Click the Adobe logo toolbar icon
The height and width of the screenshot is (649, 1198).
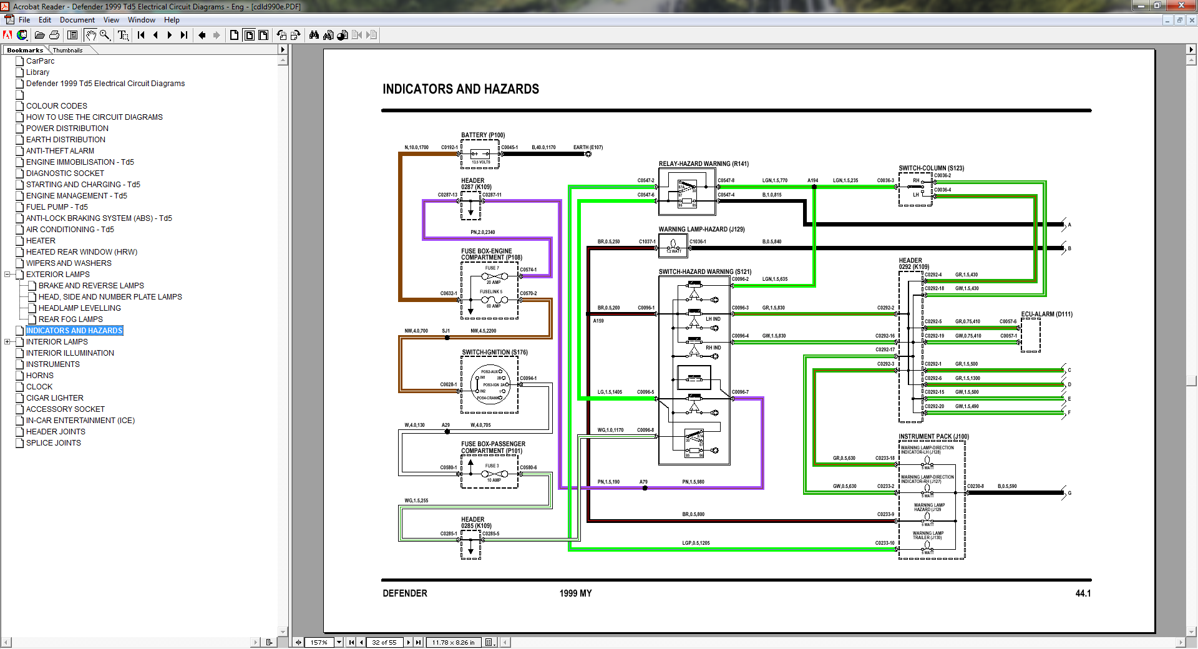pos(8,35)
